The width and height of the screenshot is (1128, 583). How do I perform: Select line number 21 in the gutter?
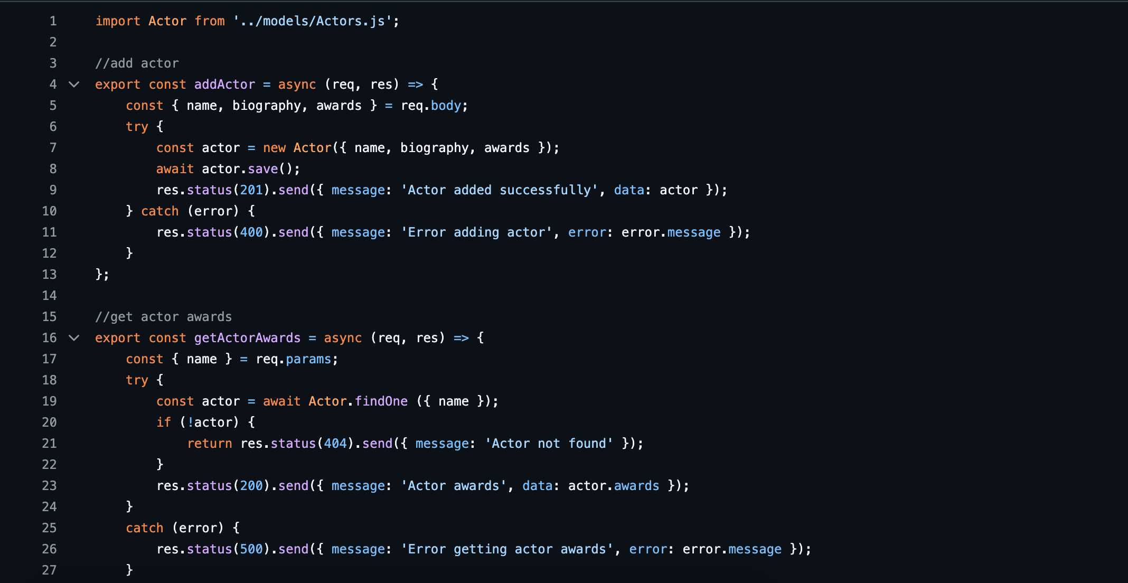pos(49,444)
